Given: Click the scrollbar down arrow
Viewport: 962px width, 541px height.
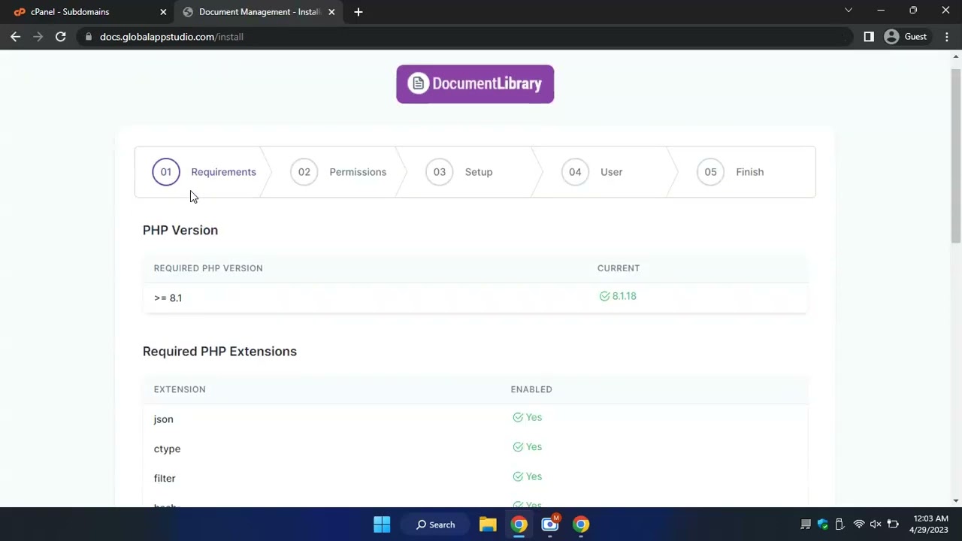Looking at the screenshot, I should (956, 500).
